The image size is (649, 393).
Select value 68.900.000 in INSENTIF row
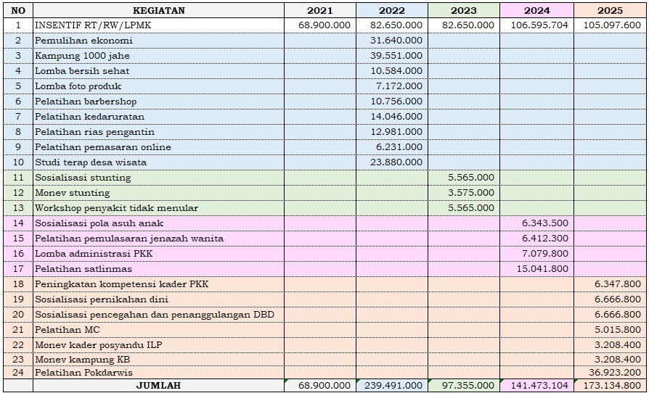[x=324, y=25]
